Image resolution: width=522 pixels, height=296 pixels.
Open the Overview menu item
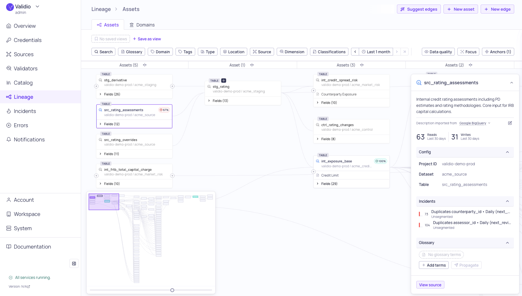pyautogui.click(x=25, y=26)
